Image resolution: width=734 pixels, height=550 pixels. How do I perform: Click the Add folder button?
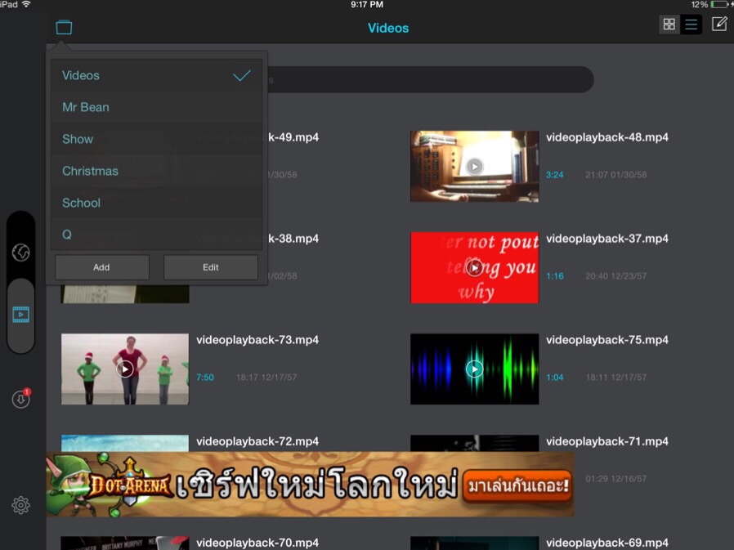coord(101,267)
